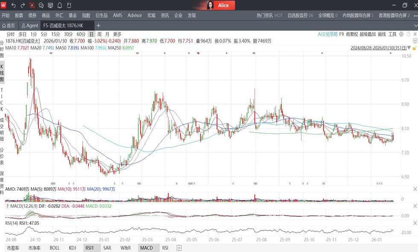This screenshot has height=252, width=418.
Task: Click the AI交易策略 link
Action: point(327,34)
